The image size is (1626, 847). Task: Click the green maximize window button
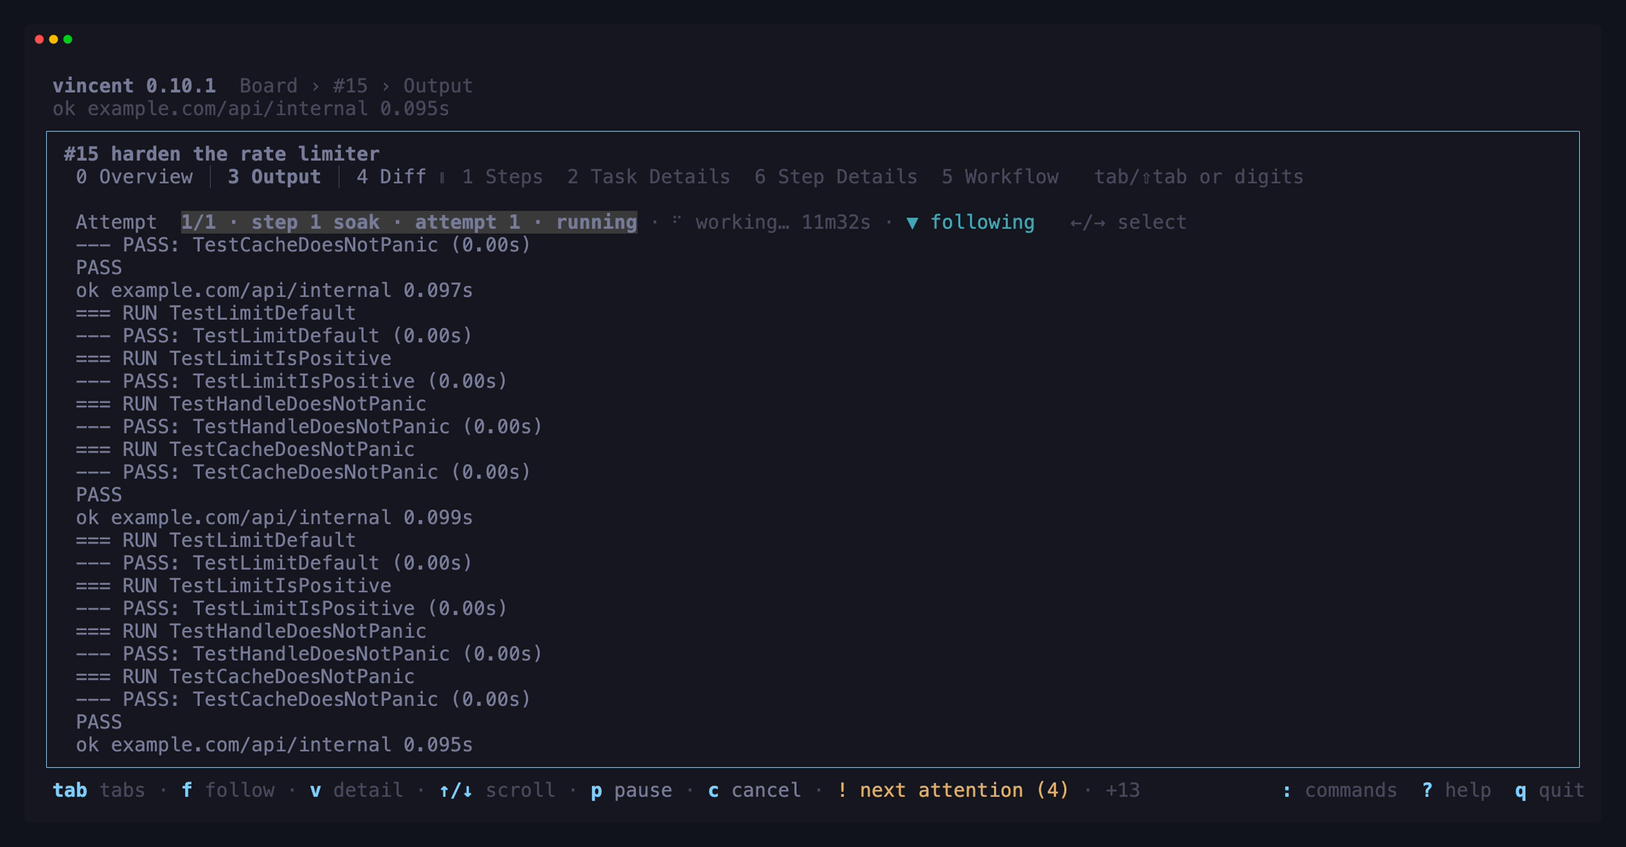pyautogui.click(x=68, y=39)
